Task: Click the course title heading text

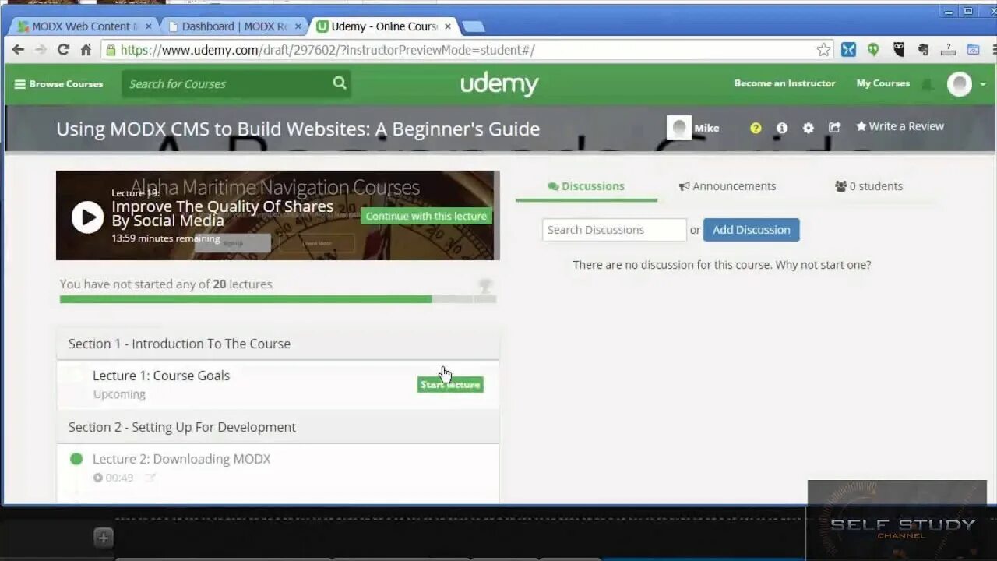Action: pyautogui.click(x=298, y=129)
